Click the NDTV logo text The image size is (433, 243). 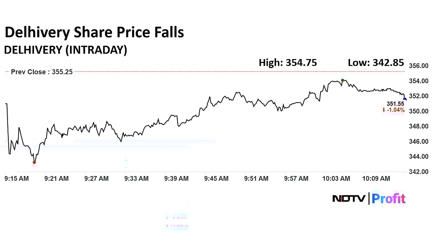pyautogui.click(x=349, y=198)
